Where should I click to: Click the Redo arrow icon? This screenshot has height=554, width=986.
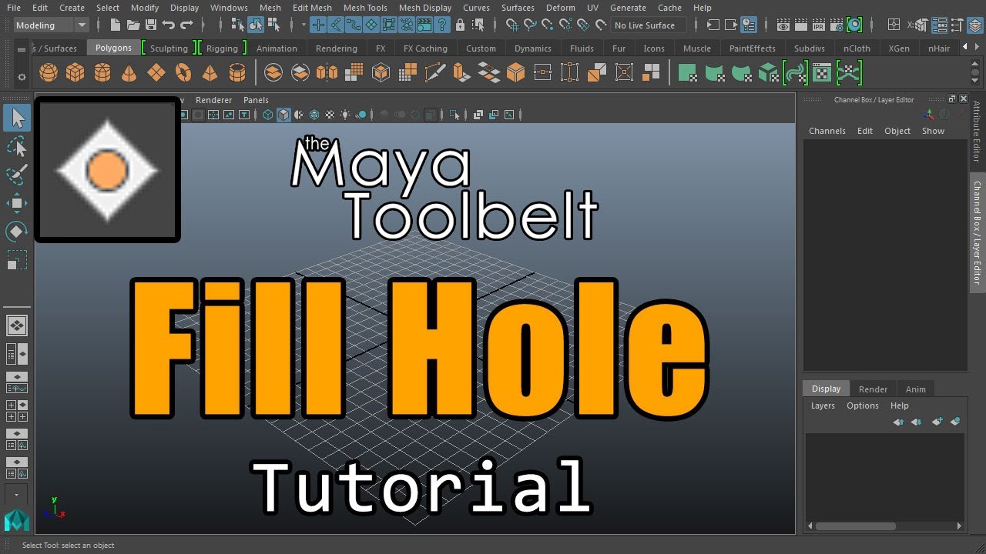point(186,25)
